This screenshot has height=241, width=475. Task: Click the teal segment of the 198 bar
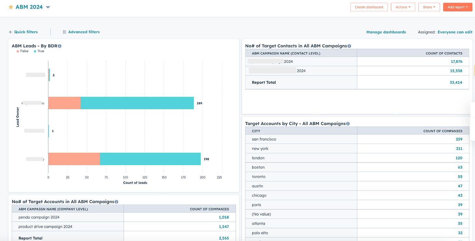(150, 159)
